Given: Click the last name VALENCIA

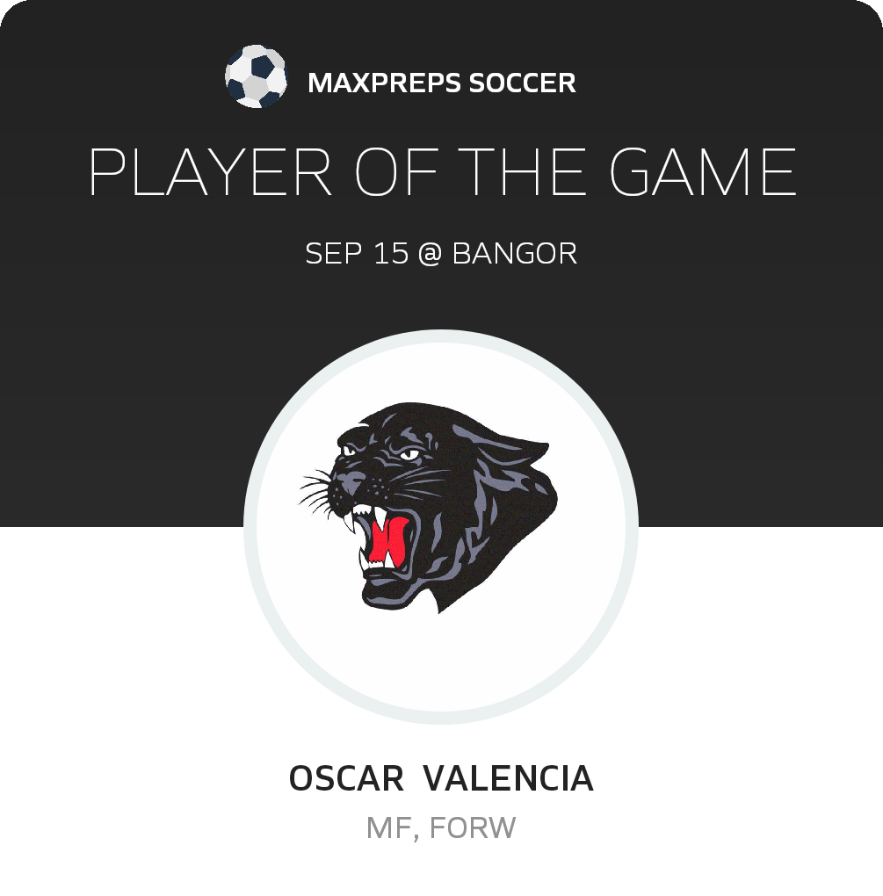Looking at the screenshot, I should 508,778.
